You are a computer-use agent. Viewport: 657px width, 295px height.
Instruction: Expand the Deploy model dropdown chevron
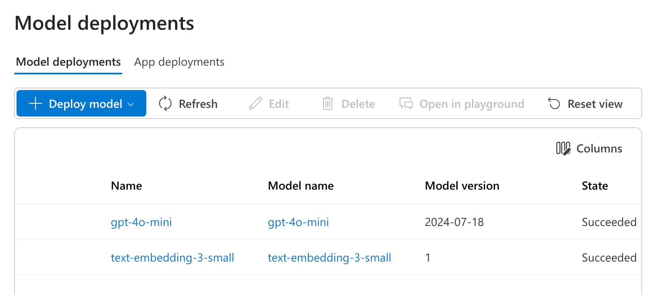tap(131, 105)
